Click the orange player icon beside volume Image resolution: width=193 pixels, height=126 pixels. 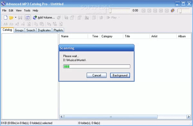coord(172,11)
